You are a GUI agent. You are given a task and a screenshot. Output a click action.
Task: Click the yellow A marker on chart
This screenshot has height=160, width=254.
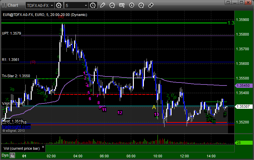154,107
